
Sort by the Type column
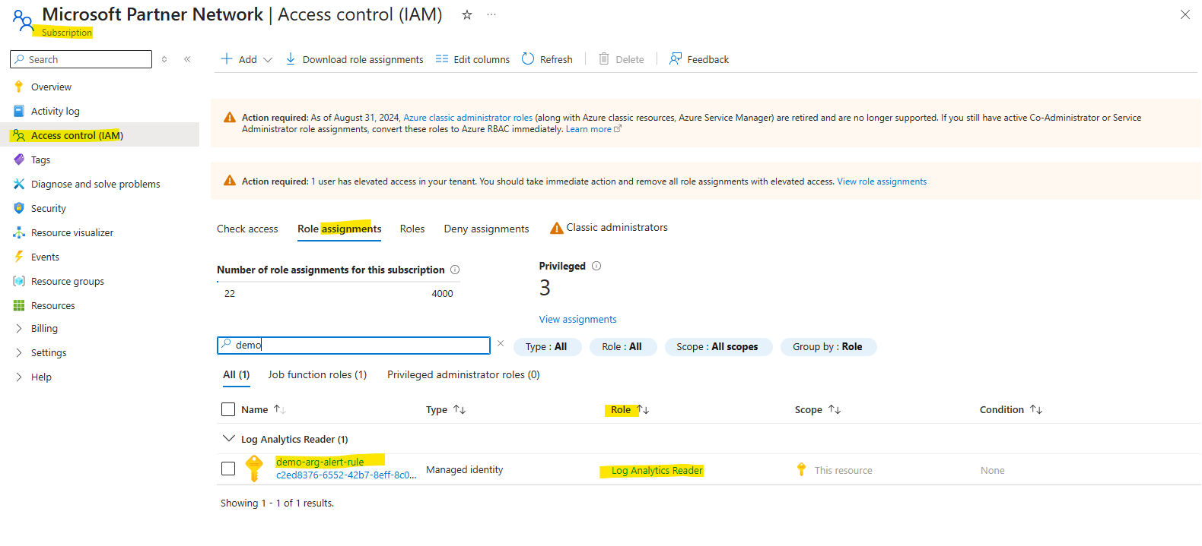(445, 409)
